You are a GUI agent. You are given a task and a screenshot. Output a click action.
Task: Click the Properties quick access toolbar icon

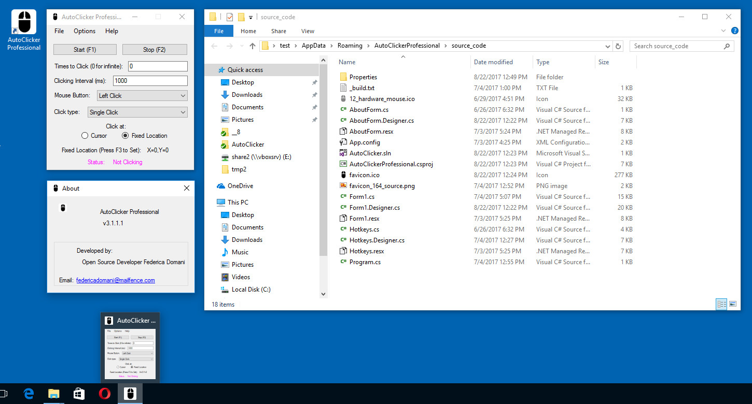[x=230, y=17]
